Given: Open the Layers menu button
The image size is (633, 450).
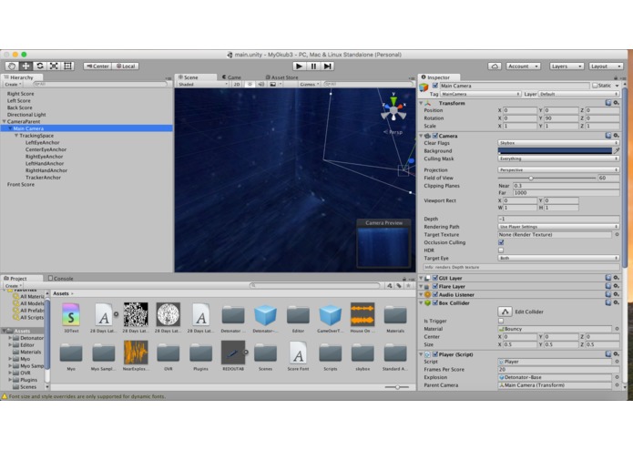Looking at the screenshot, I should [x=567, y=66].
